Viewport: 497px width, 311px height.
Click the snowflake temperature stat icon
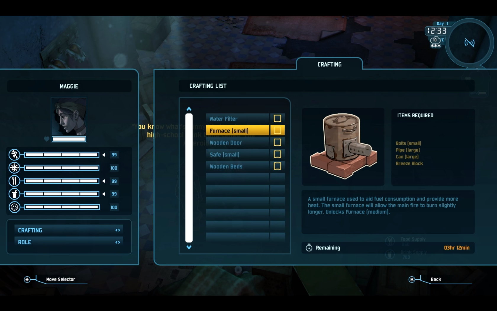pyautogui.click(x=14, y=168)
